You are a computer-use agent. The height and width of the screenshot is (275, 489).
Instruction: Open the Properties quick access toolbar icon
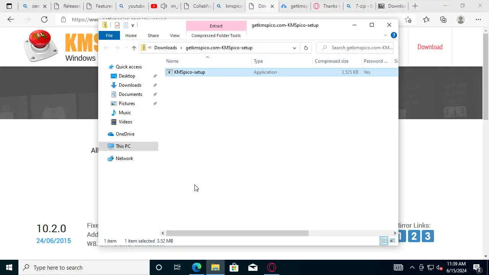point(117,25)
